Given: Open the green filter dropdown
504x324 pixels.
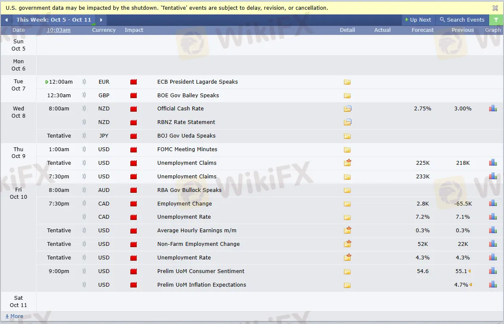Looking at the screenshot, I should pos(496,20).
